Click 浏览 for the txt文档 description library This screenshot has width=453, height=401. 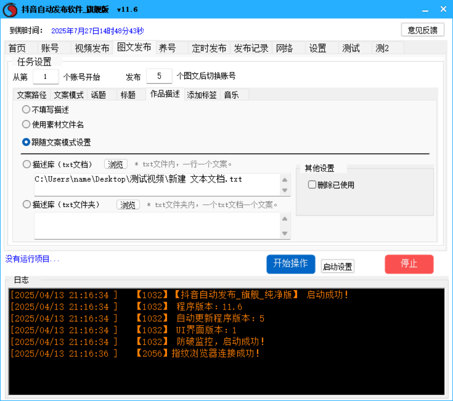(115, 164)
